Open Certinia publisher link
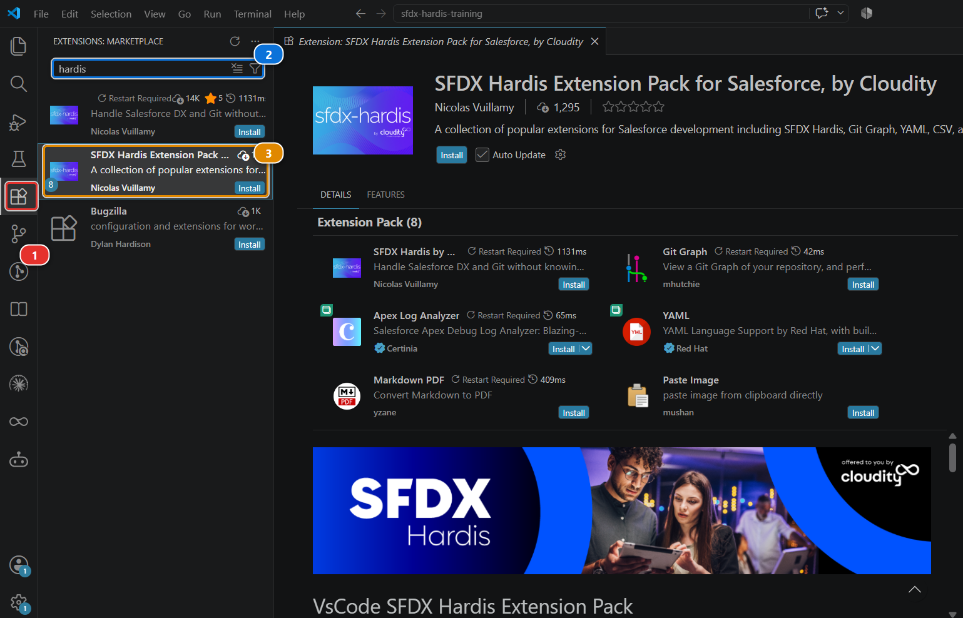The width and height of the screenshot is (963, 618). point(402,348)
